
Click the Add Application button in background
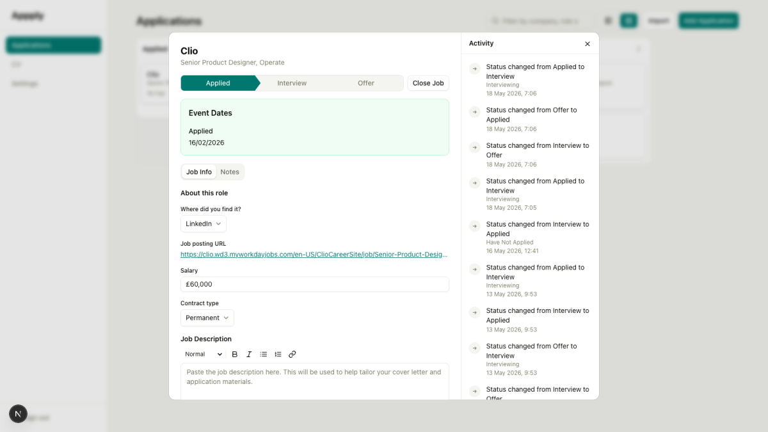[x=708, y=20]
